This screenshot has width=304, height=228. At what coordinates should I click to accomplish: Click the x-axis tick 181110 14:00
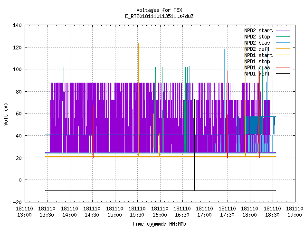click(x=69, y=212)
